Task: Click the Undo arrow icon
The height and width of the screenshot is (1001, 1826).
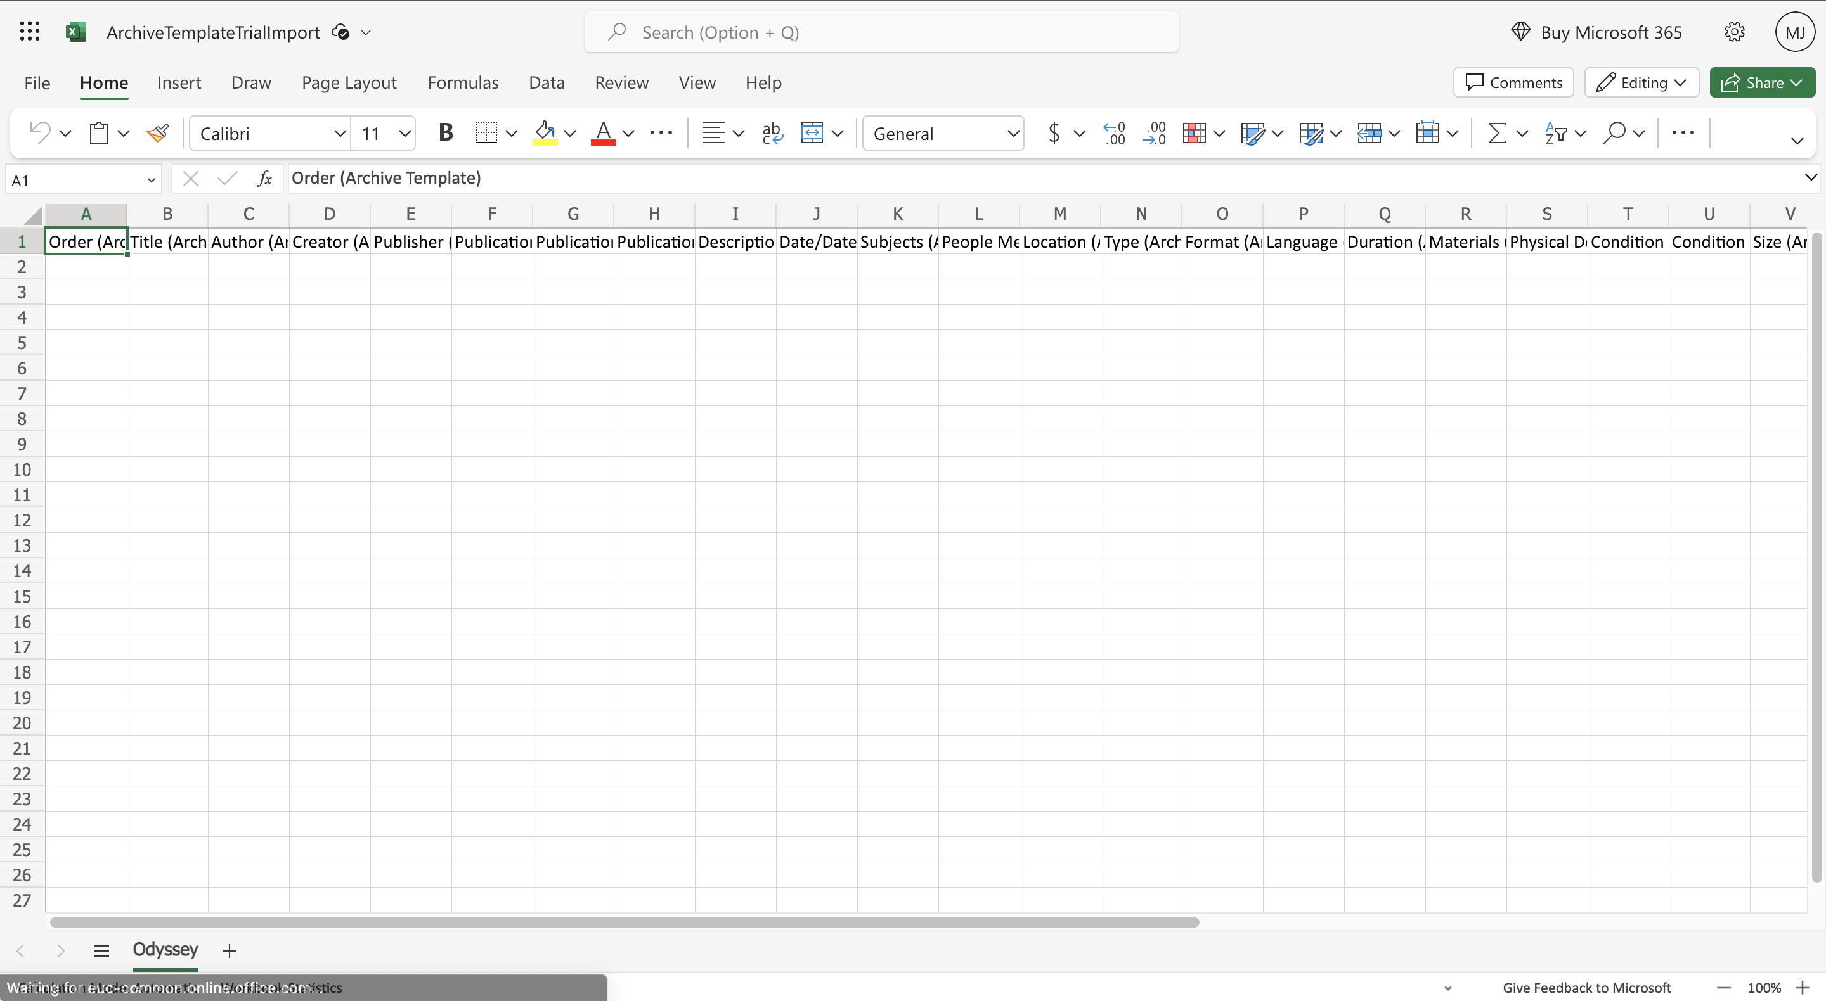Action: (40, 133)
